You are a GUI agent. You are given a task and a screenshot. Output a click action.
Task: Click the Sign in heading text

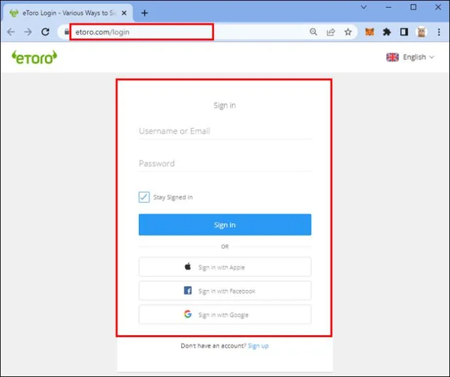pyautogui.click(x=225, y=106)
